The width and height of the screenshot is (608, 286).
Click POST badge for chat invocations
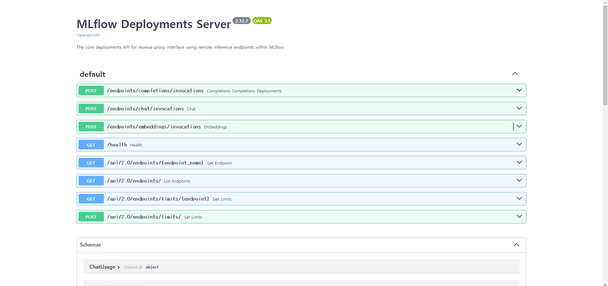91,109
